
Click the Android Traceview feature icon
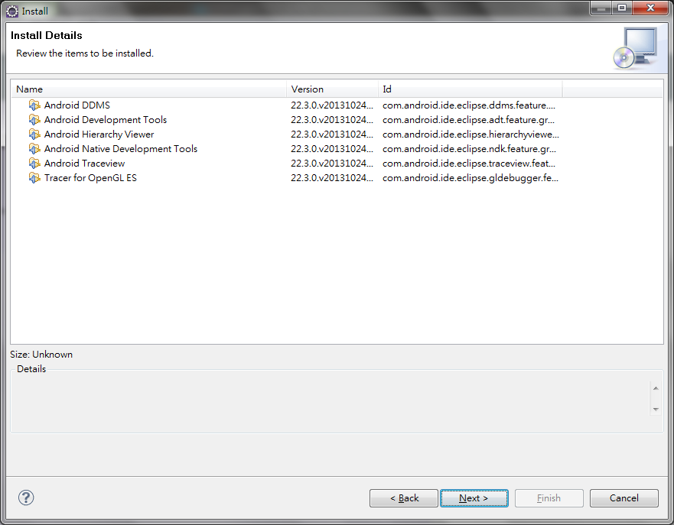coord(34,163)
